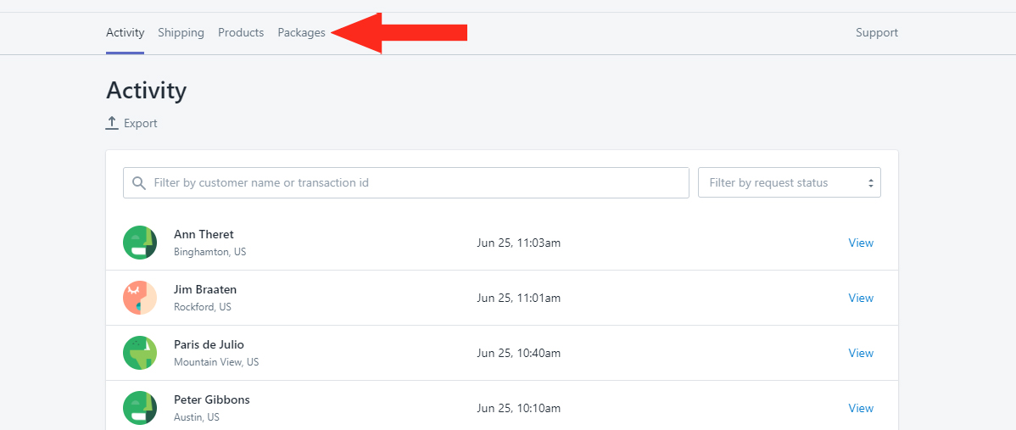Open the Filter by request status dropdown
The height and width of the screenshot is (430, 1016).
[790, 182]
